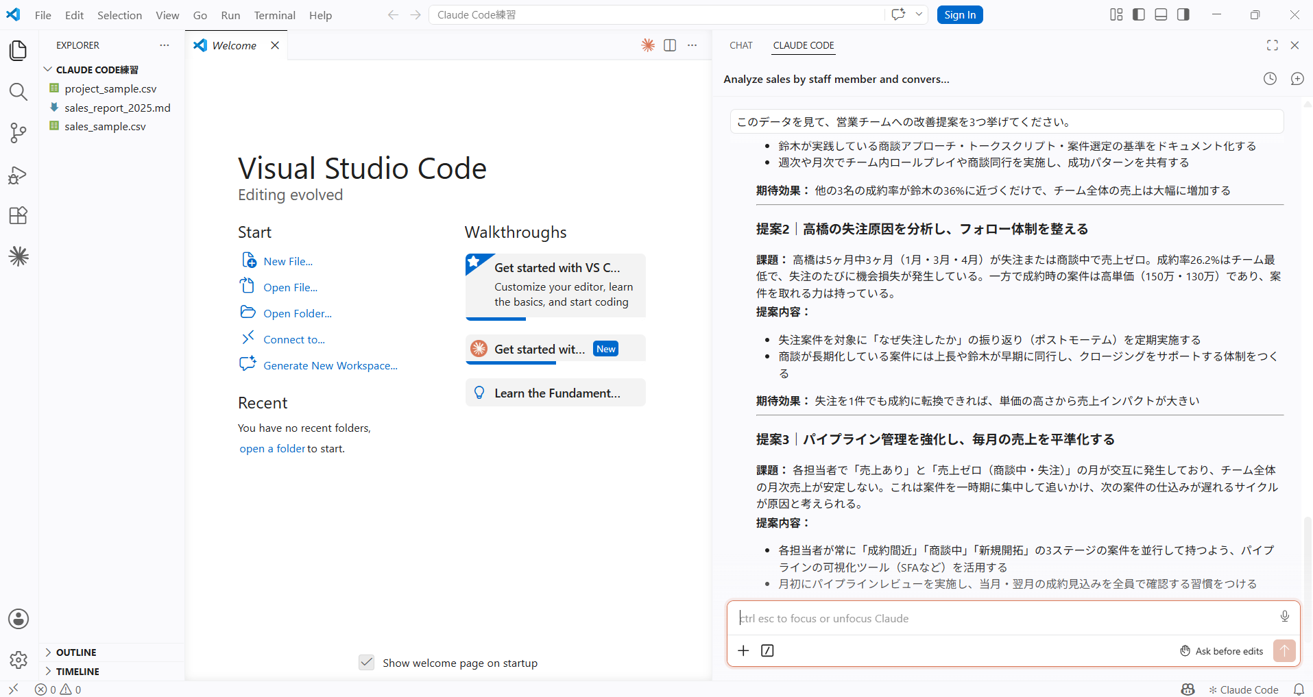1313x697 pixels.
Task: Open the Explorer view in activity bar
Action: pyautogui.click(x=19, y=51)
